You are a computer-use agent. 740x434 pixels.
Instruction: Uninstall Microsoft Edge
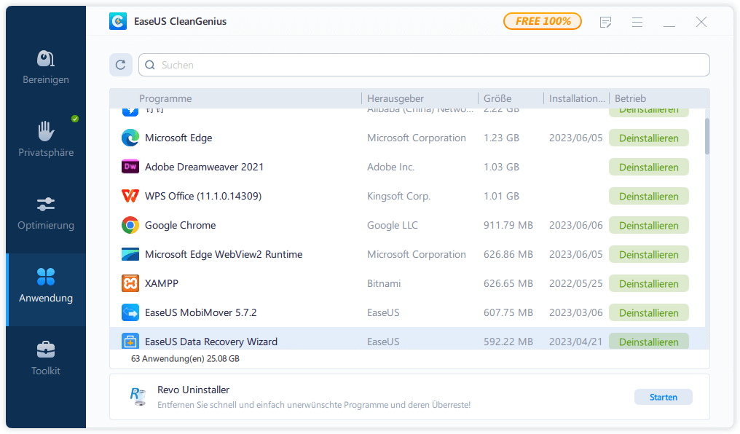(x=648, y=138)
